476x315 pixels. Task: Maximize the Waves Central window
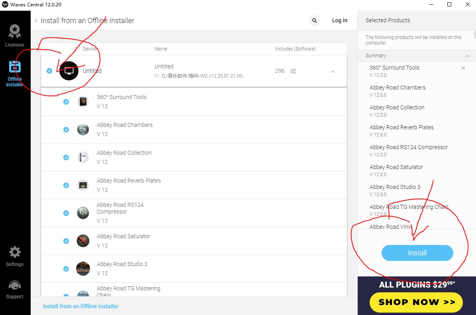(x=449, y=4)
